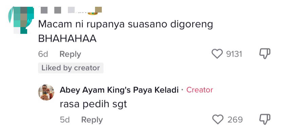
Task: Dislike the top comment with thumbs-down icon
Action: (265, 53)
